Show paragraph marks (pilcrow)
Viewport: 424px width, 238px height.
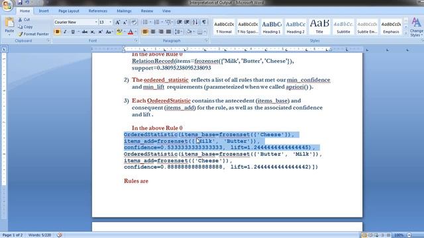tap(204, 22)
